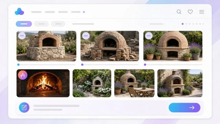Click the minus badge on the unfinished brick oven

[86, 36]
